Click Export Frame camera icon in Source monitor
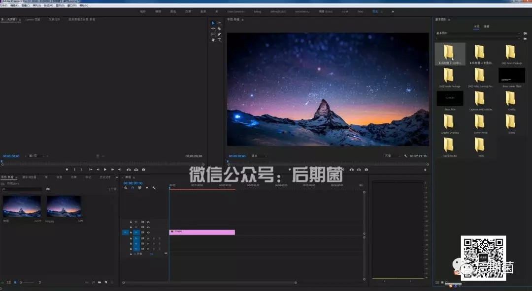Image resolution: width=532 pixels, height=291 pixels. pos(143,170)
